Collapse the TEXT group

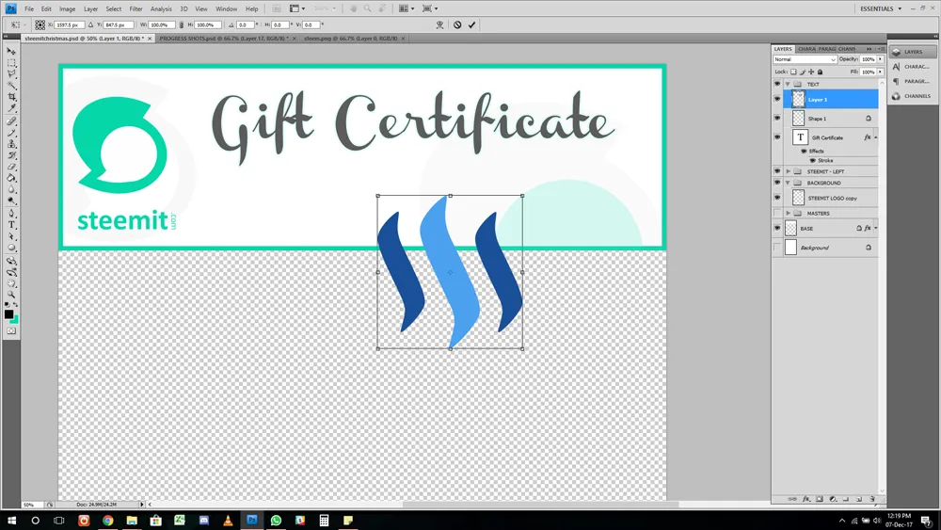pos(788,84)
